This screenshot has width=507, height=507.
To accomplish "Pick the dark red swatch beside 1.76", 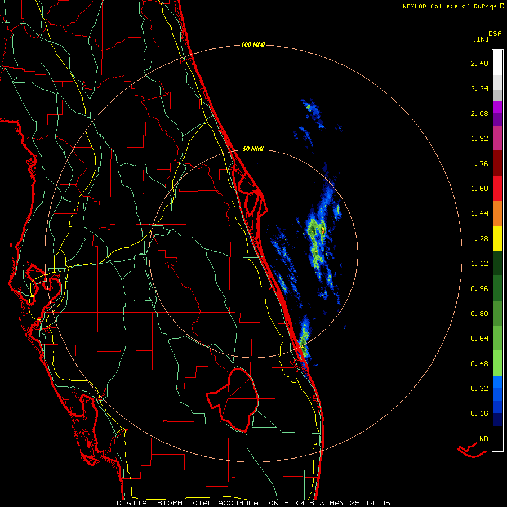I will point(497,163).
